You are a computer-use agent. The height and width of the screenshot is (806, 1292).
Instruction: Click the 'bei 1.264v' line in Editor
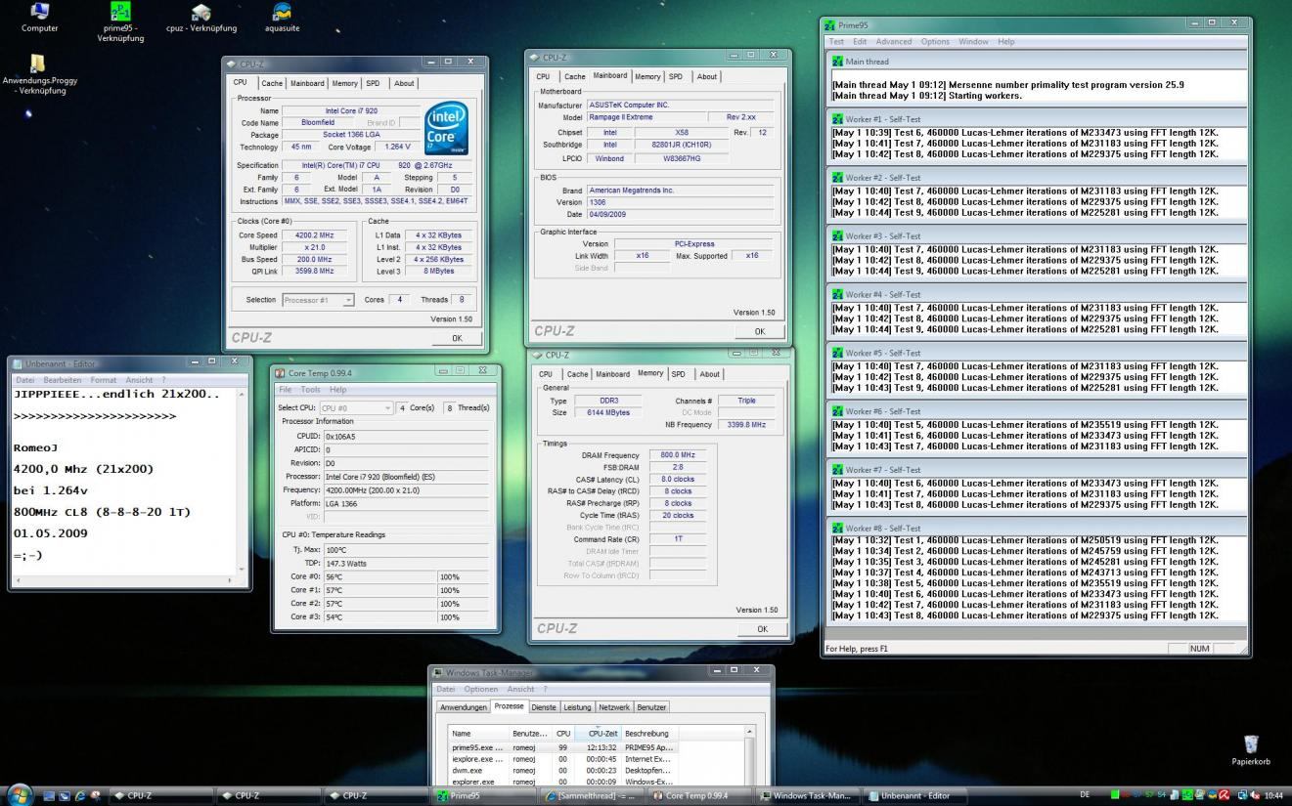(51, 490)
